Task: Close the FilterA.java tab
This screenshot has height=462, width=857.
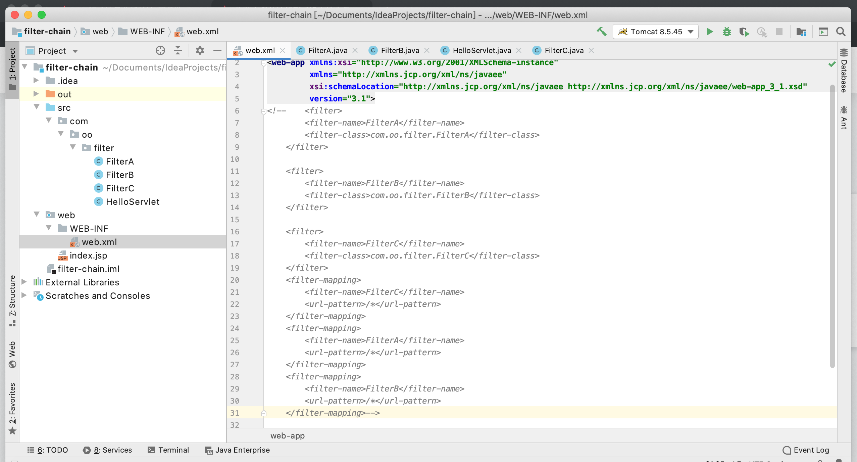Action: click(355, 50)
